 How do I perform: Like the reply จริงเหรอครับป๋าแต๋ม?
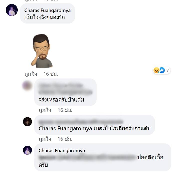click(x=45, y=110)
